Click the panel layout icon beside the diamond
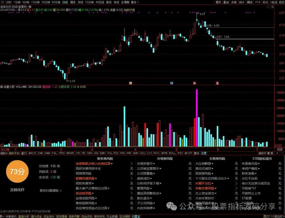Image resolution: width=285 pixels, height=218 pixels. [272, 7]
